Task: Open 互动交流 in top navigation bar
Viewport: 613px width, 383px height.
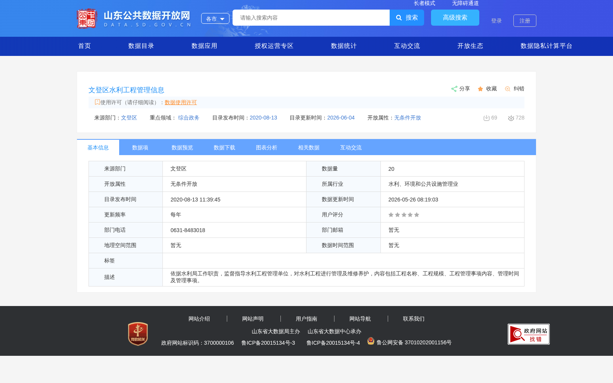Action: tap(407, 46)
